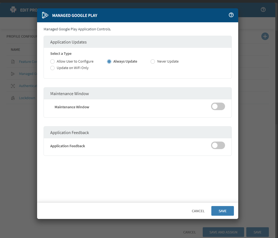
Task: Click the add configuration plus icon
Action: [265, 36]
